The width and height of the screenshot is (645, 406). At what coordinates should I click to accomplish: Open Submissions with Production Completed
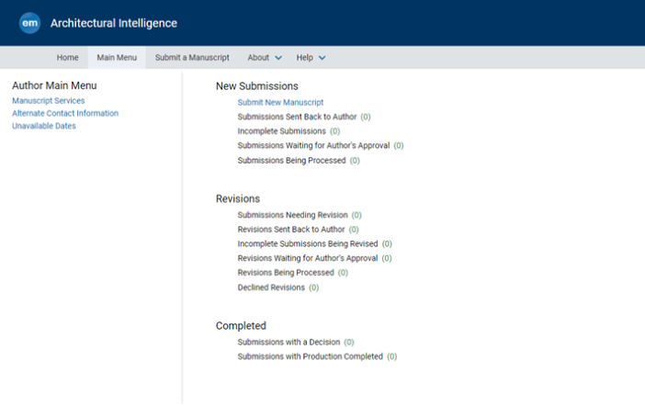pyautogui.click(x=311, y=356)
